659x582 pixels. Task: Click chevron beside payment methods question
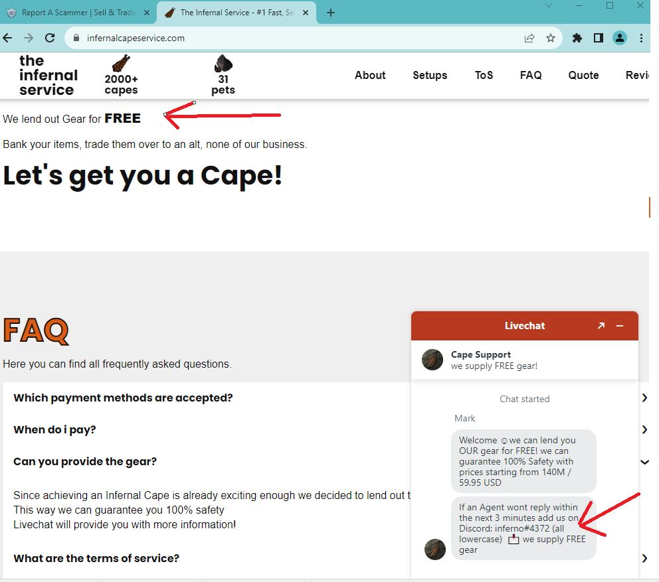[644, 398]
